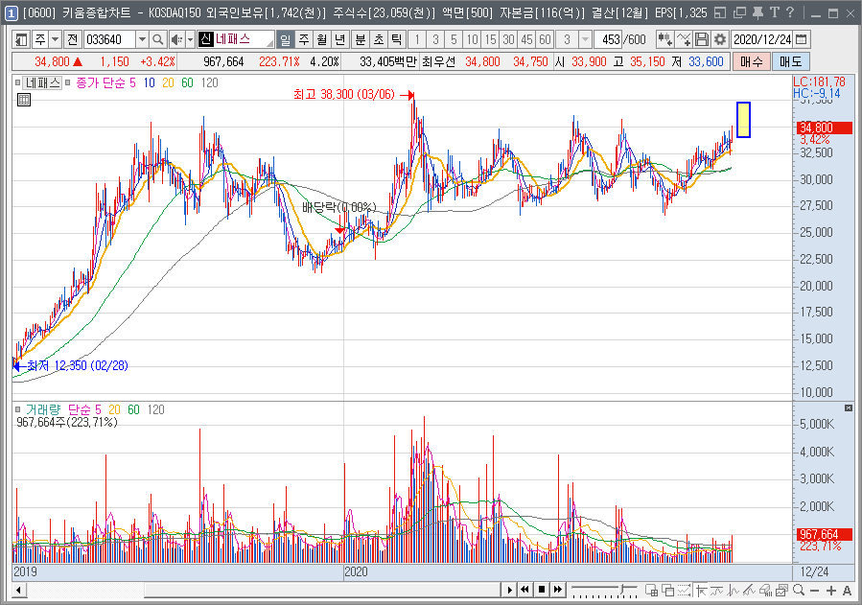Screen dimensions: 862x605
Task: Click the date field 2020/12/24
Action: tap(762, 39)
